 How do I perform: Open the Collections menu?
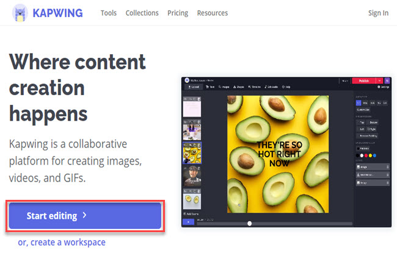coord(142,13)
